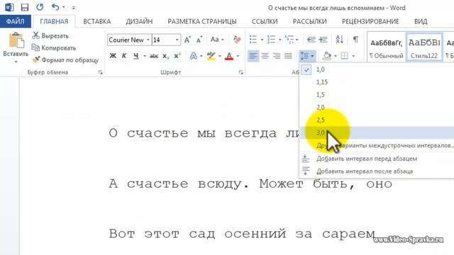Expand the font name dropdown arrow
The height and width of the screenshot is (255, 454).
pos(148,40)
